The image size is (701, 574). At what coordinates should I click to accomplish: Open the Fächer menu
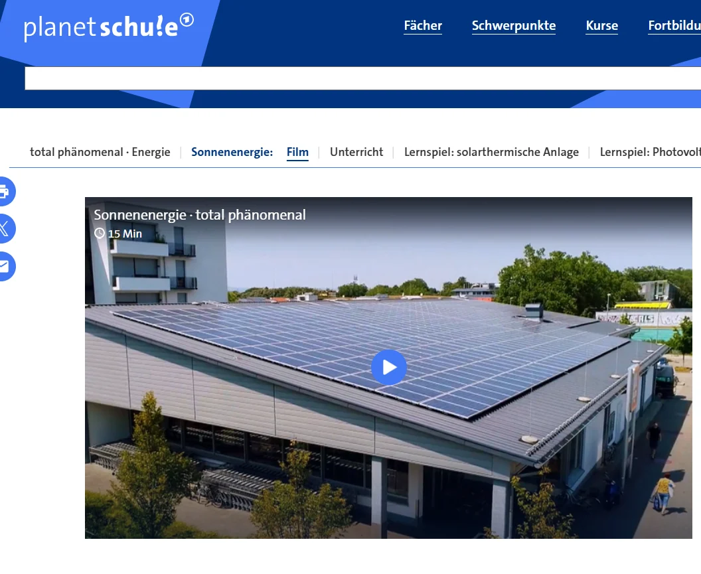tap(423, 26)
